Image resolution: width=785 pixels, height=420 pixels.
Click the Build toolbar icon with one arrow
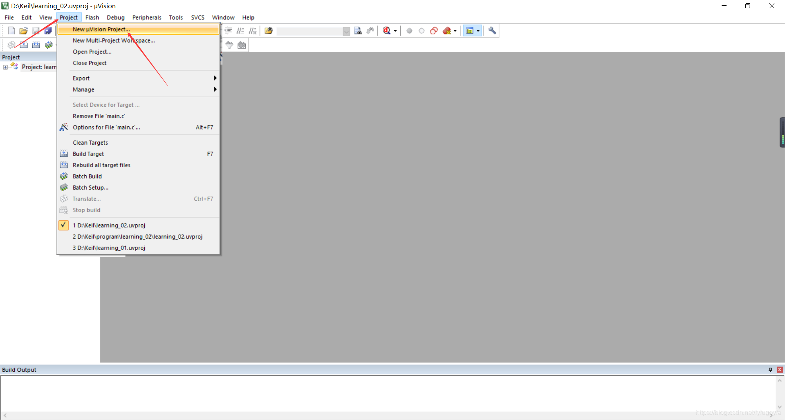[24, 45]
